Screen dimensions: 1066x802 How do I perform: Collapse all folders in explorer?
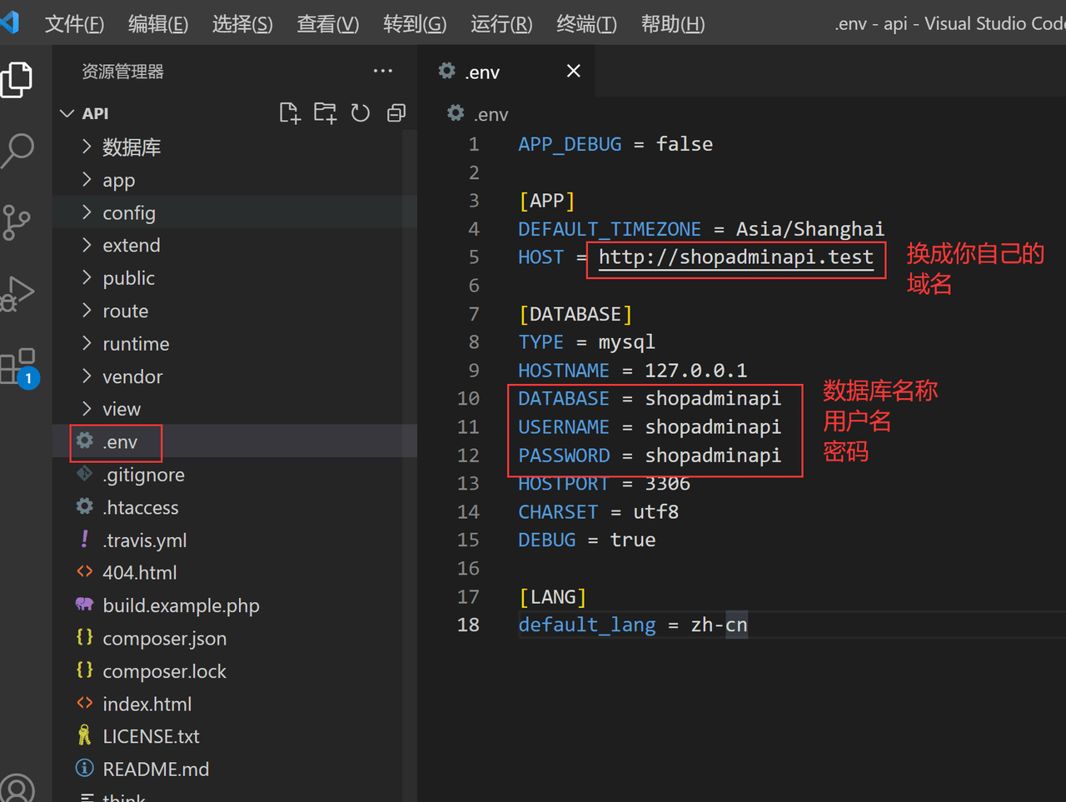[x=396, y=113]
